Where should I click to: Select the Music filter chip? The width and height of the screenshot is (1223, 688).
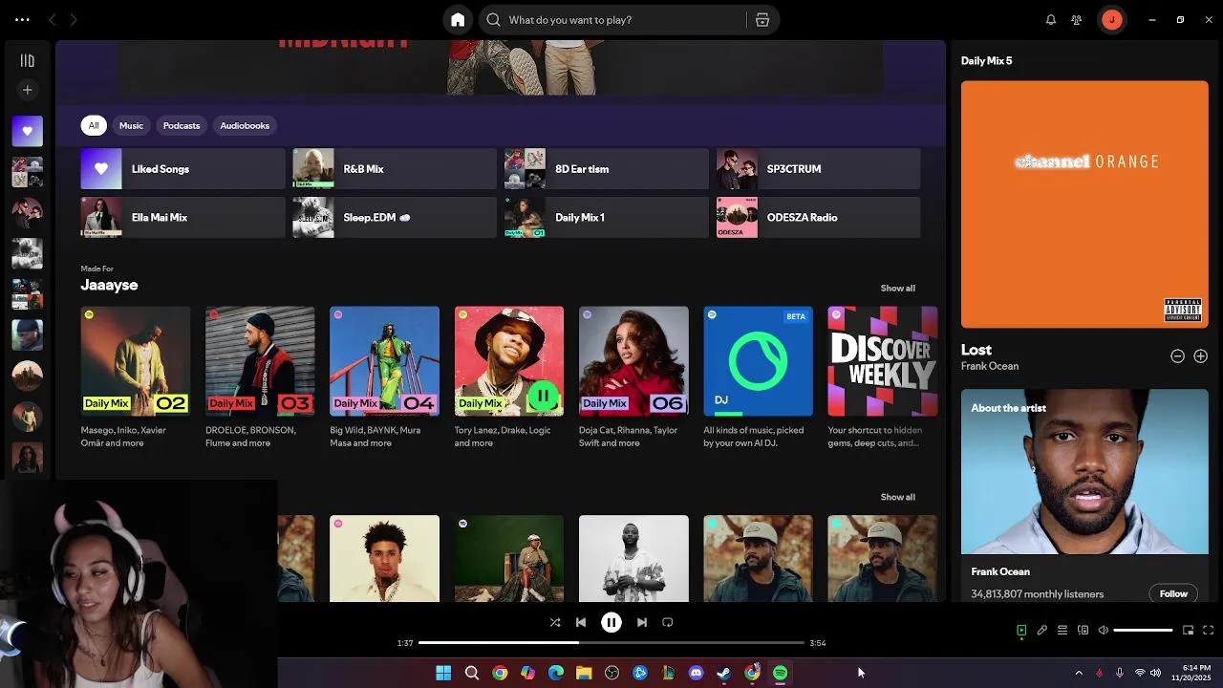[x=131, y=125]
